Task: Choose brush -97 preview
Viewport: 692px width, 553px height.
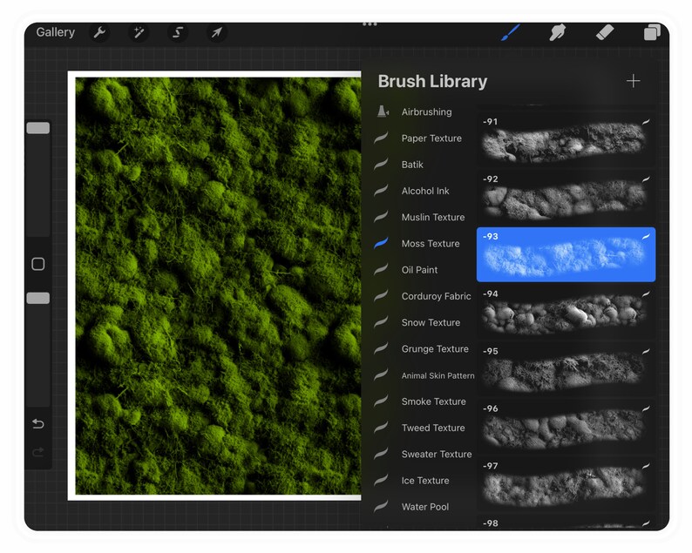Action: [566, 484]
